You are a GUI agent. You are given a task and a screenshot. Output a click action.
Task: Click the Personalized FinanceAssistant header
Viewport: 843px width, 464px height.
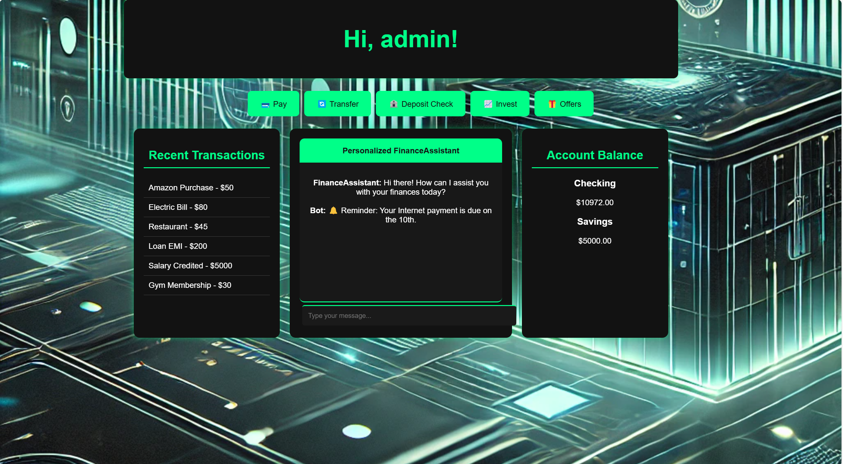(400, 151)
